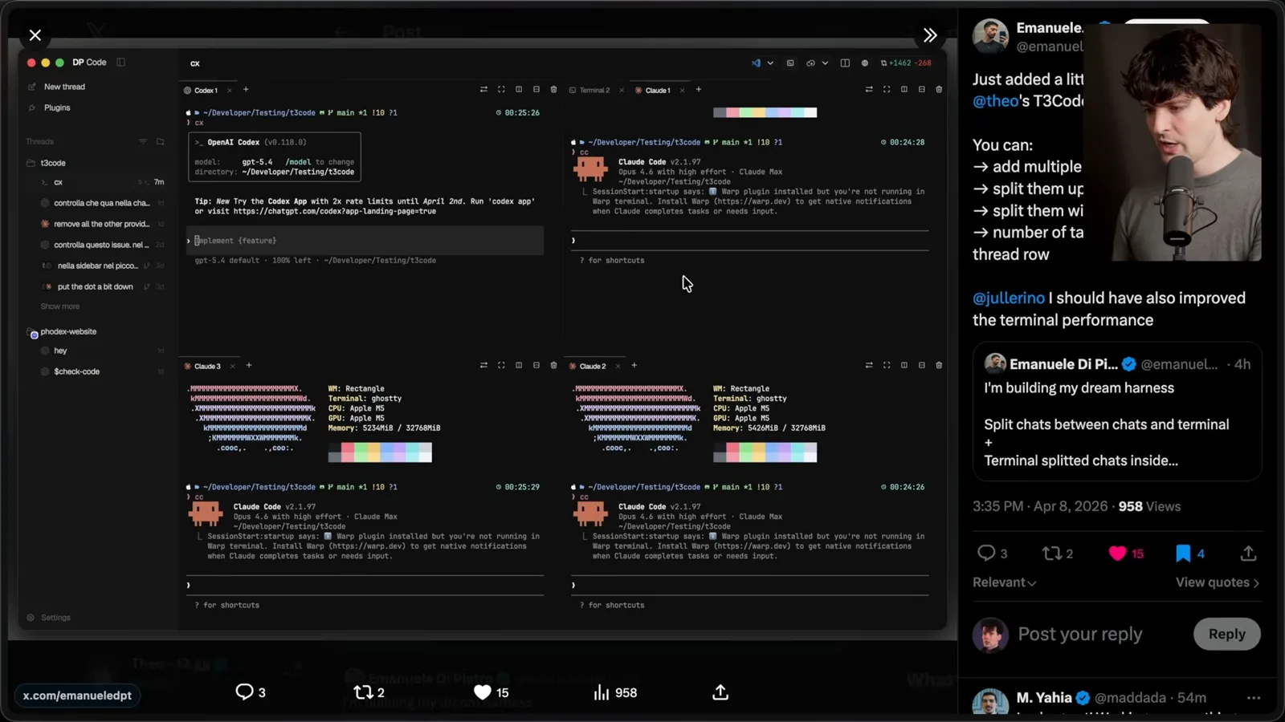This screenshot has width=1285, height=722.
Task: Click the Threads filter icon
Action: pyautogui.click(x=143, y=142)
